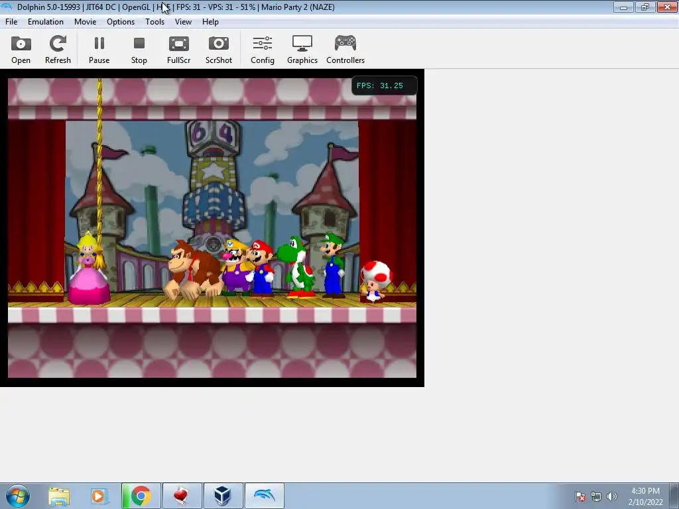Click the Windows Start button
This screenshot has height=509, width=679.
18,496
